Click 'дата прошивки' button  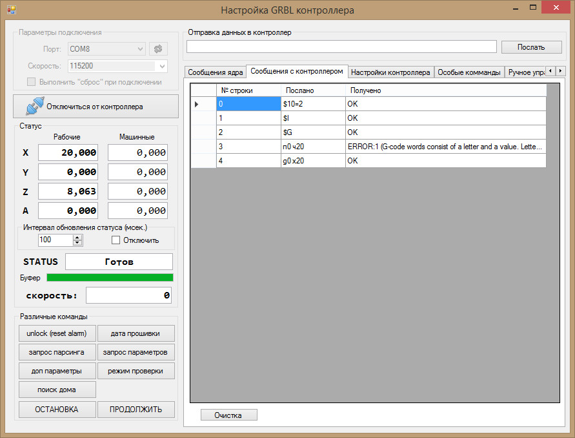(x=136, y=333)
